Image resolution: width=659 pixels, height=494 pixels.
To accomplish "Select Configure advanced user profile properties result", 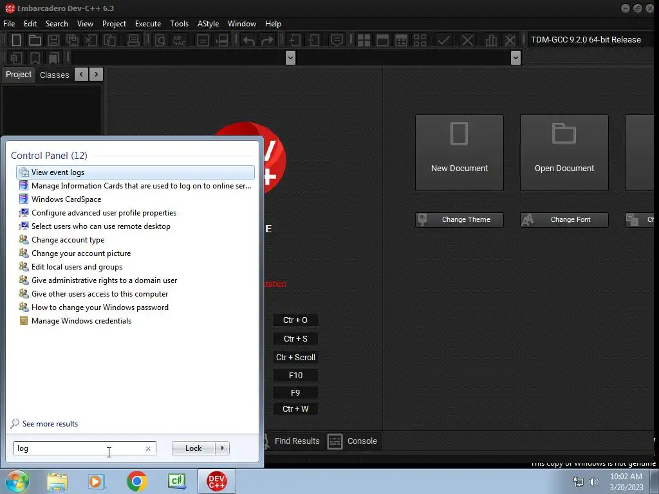I will [135, 213].
